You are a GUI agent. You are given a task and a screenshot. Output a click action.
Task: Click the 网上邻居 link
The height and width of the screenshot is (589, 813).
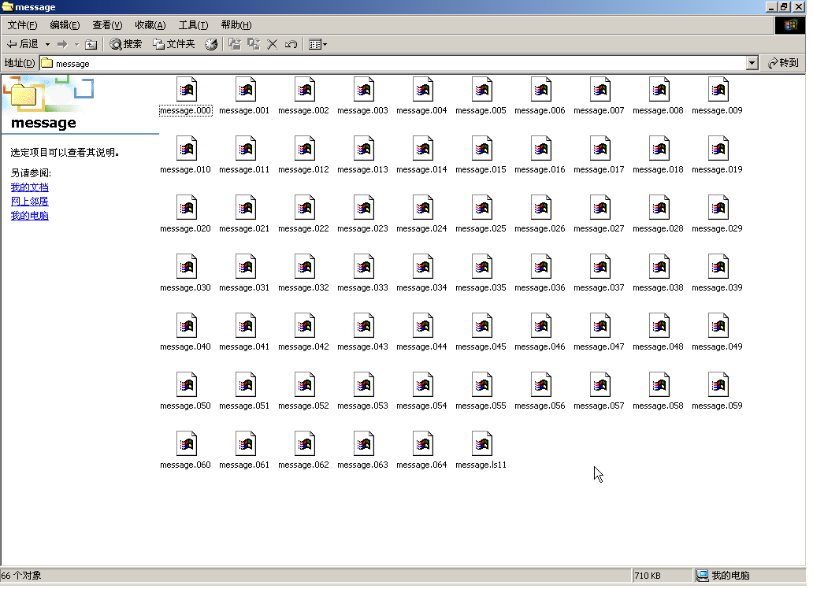(29, 202)
